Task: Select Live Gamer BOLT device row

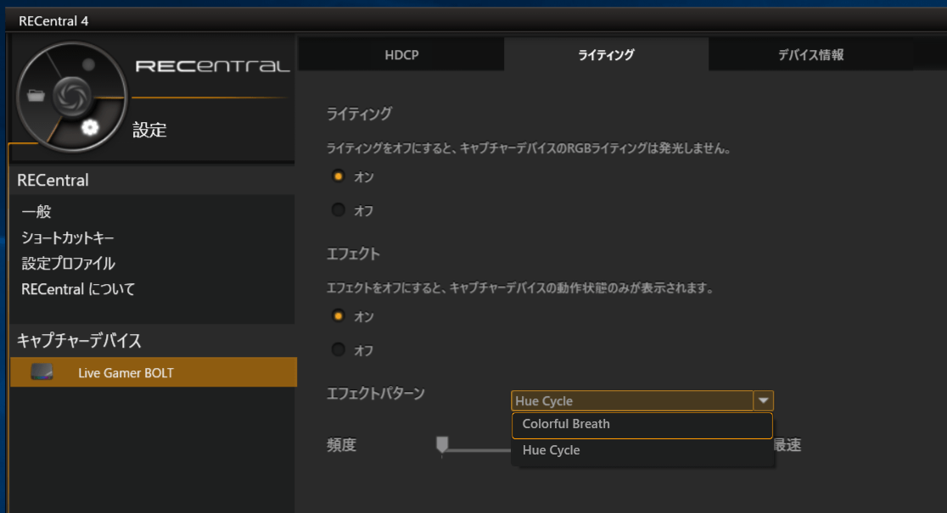Action: click(x=154, y=372)
